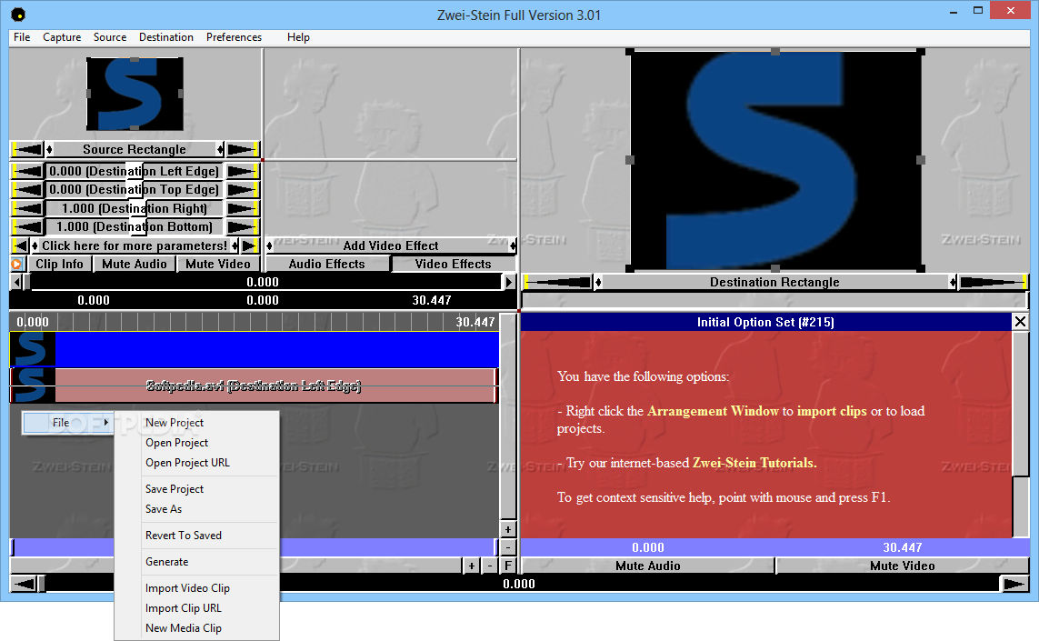Viewport: 1039px width, 641px height.
Task: Click the orange play icon beside Clip Info
Action: (x=17, y=264)
